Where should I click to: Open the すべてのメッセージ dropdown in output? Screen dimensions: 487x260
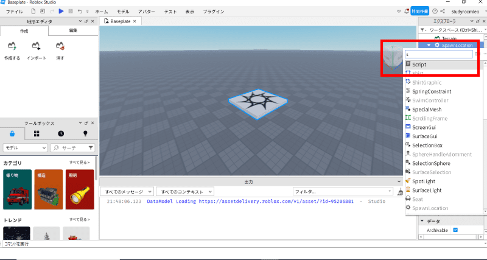(126, 191)
